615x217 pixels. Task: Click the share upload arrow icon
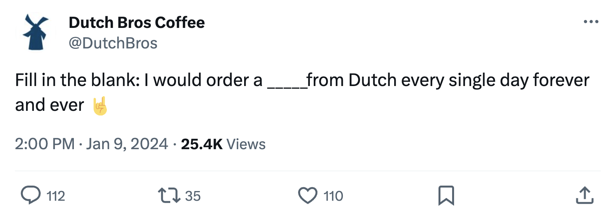tap(584, 195)
